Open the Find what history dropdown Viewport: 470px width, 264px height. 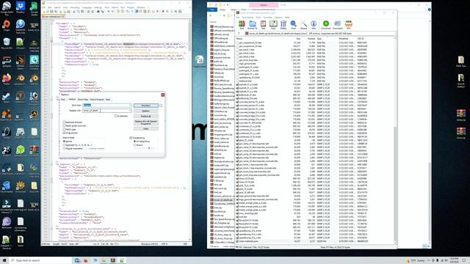tap(130, 106)
